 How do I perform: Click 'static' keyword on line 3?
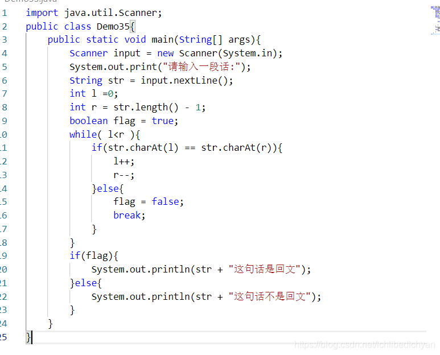(102, 39)
